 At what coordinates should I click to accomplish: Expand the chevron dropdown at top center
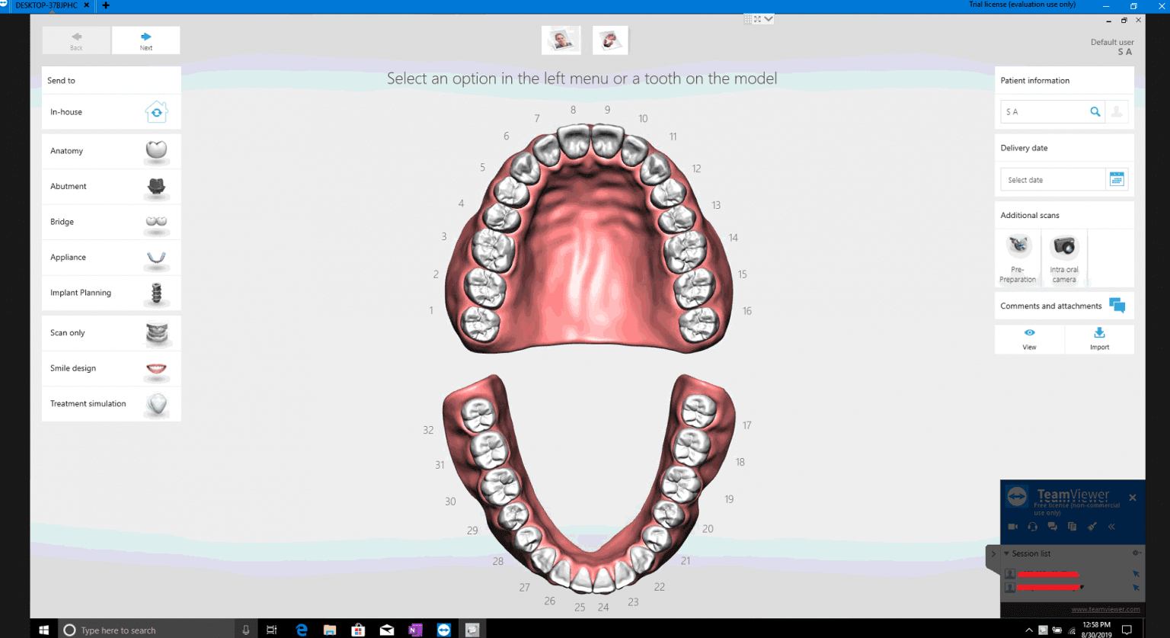tap(769, 18)
